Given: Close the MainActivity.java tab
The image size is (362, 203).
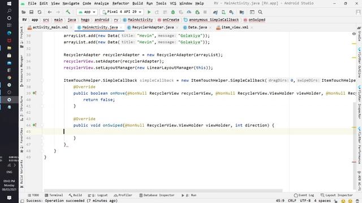Looking at the screenshot, I should click(x=121, y=28).
